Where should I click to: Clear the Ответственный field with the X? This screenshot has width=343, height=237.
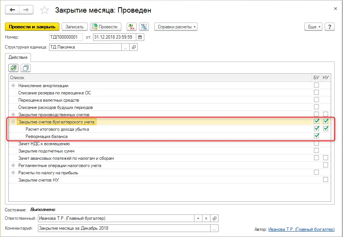point(206,218)
